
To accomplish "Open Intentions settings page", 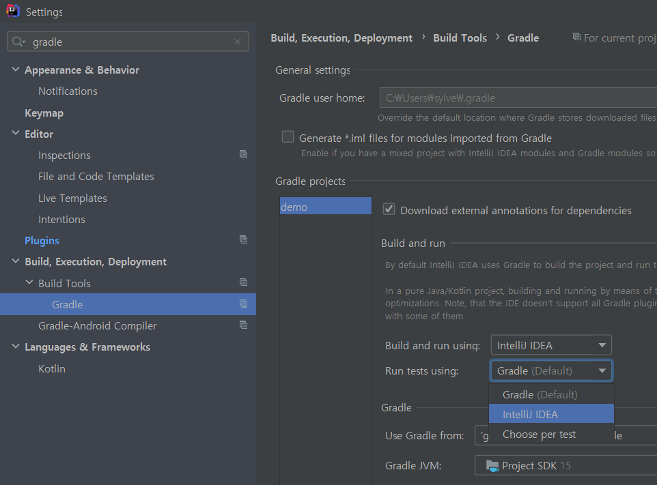I will tap(61, 219).
